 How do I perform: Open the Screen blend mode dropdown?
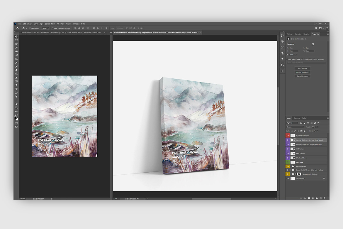pos(296,127)
